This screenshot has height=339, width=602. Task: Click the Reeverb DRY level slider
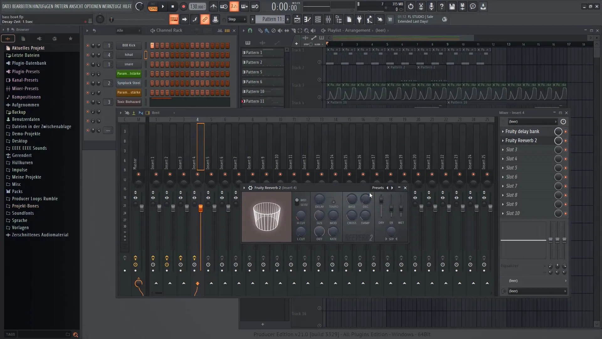click(381, 200)
